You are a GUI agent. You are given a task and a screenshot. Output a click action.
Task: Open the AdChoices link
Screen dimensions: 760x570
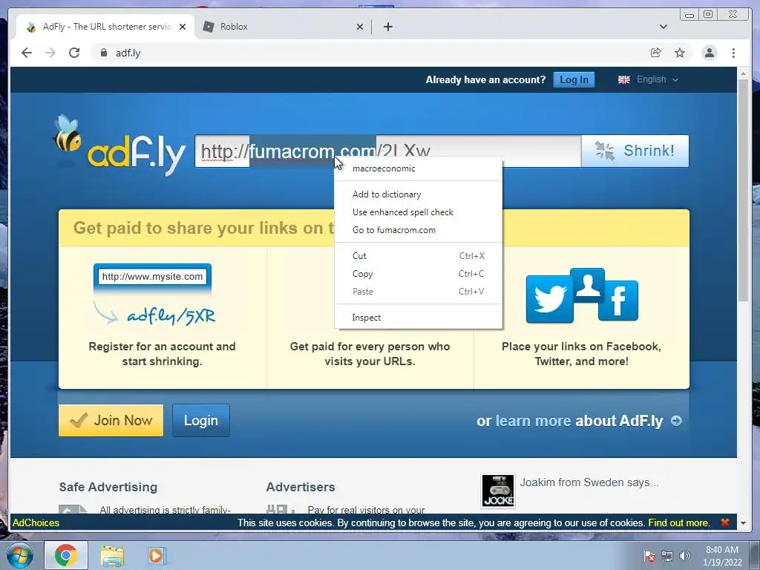click(x=36, y=522)
